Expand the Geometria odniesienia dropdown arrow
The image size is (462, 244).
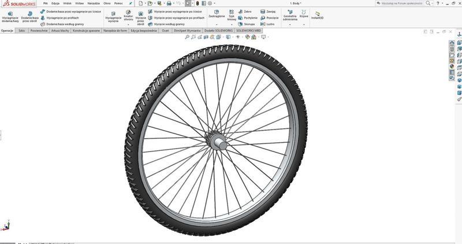point(290,24)
